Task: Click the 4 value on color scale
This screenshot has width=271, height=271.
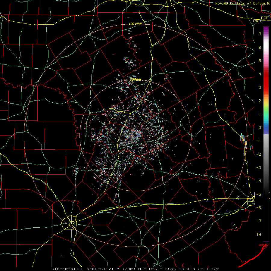Action: point(260,74)
